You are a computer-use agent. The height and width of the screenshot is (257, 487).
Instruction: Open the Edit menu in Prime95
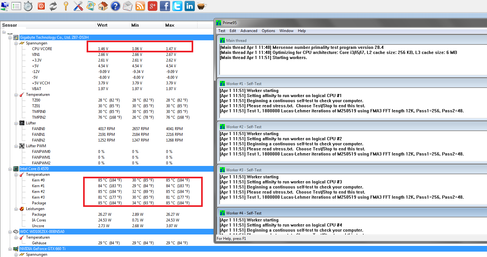[233, 31]
